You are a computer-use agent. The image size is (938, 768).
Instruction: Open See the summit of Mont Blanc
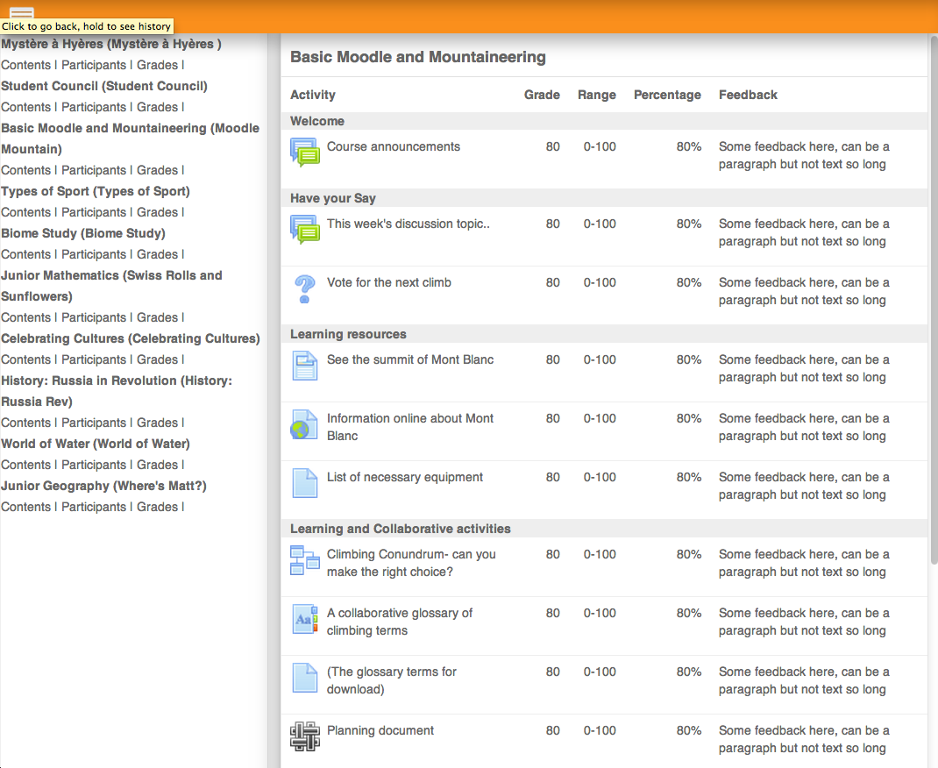409,359
